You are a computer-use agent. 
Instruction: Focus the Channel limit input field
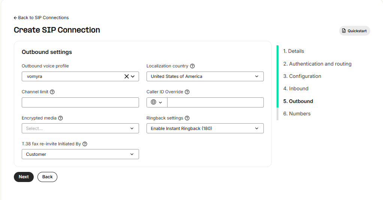pos(80,102)
